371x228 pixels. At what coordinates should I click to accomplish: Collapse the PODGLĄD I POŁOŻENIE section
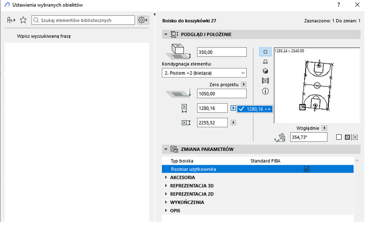(x=166, y=34)
